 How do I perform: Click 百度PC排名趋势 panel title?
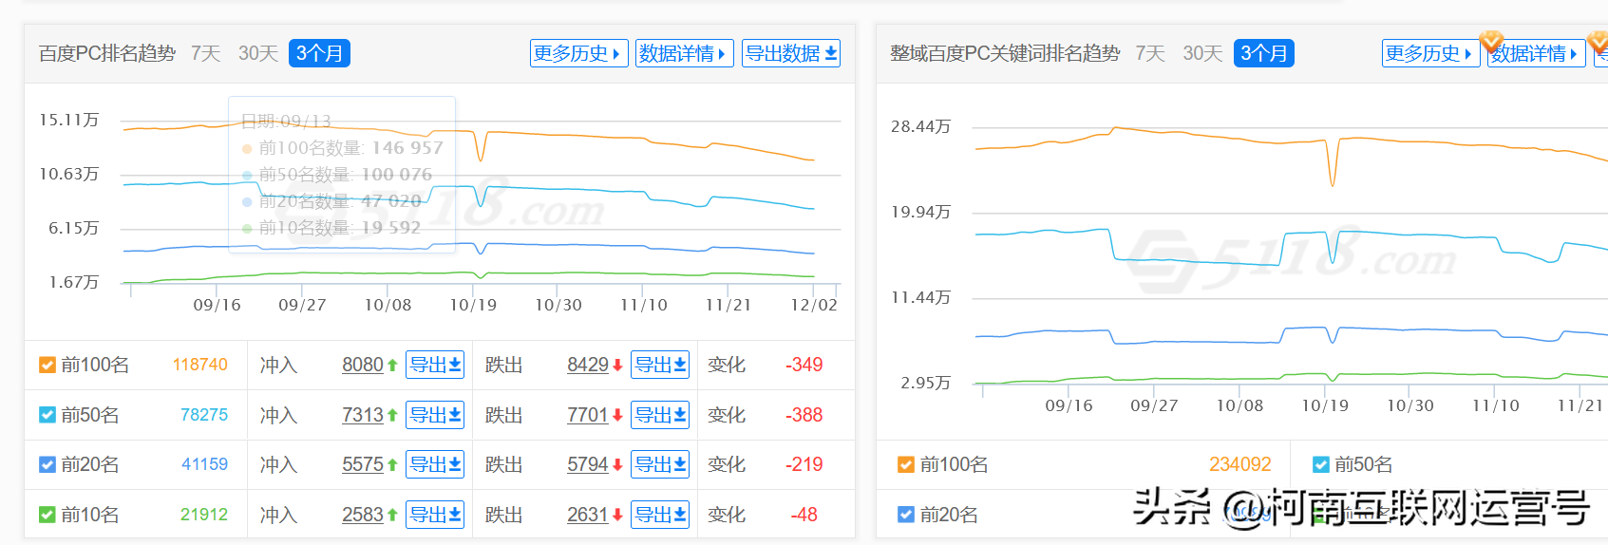pos(107,53)
